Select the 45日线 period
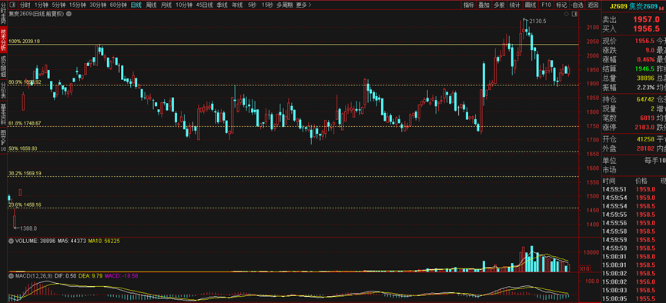Viewport: 666px width, 303px height. click(204, 5)
